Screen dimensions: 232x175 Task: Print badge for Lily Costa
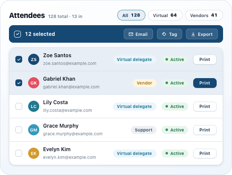click(x=205, y=106)
